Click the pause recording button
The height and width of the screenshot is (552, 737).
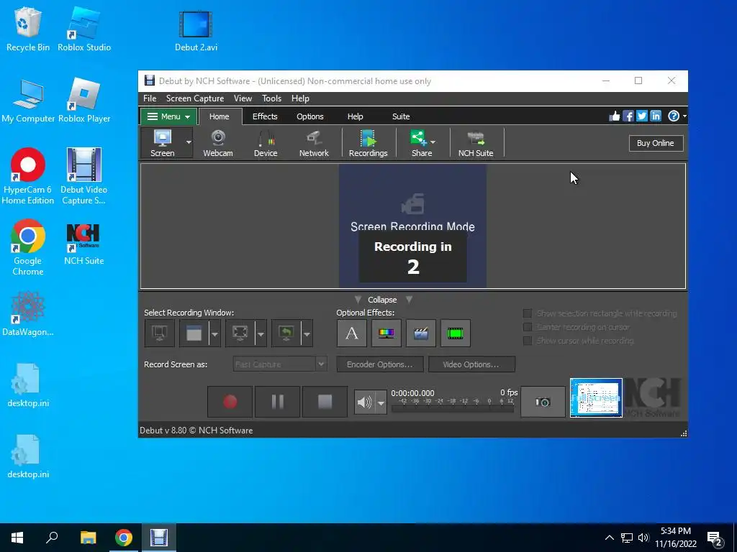tap(277, 402)
